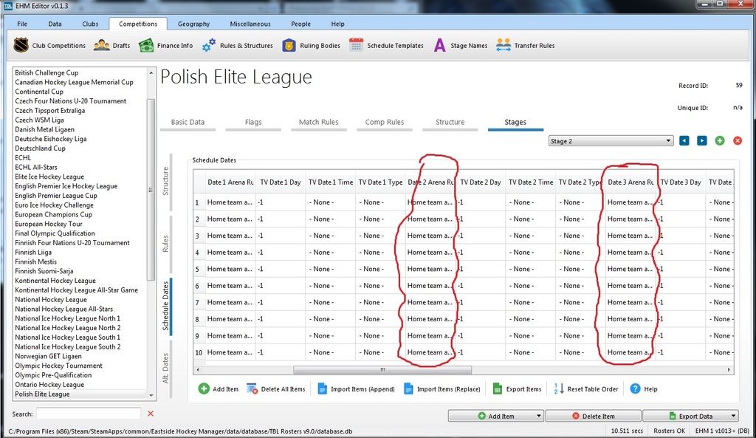Click Import Items (Replace)
This screenshot has height=438, width=756.
coord(442,389)
